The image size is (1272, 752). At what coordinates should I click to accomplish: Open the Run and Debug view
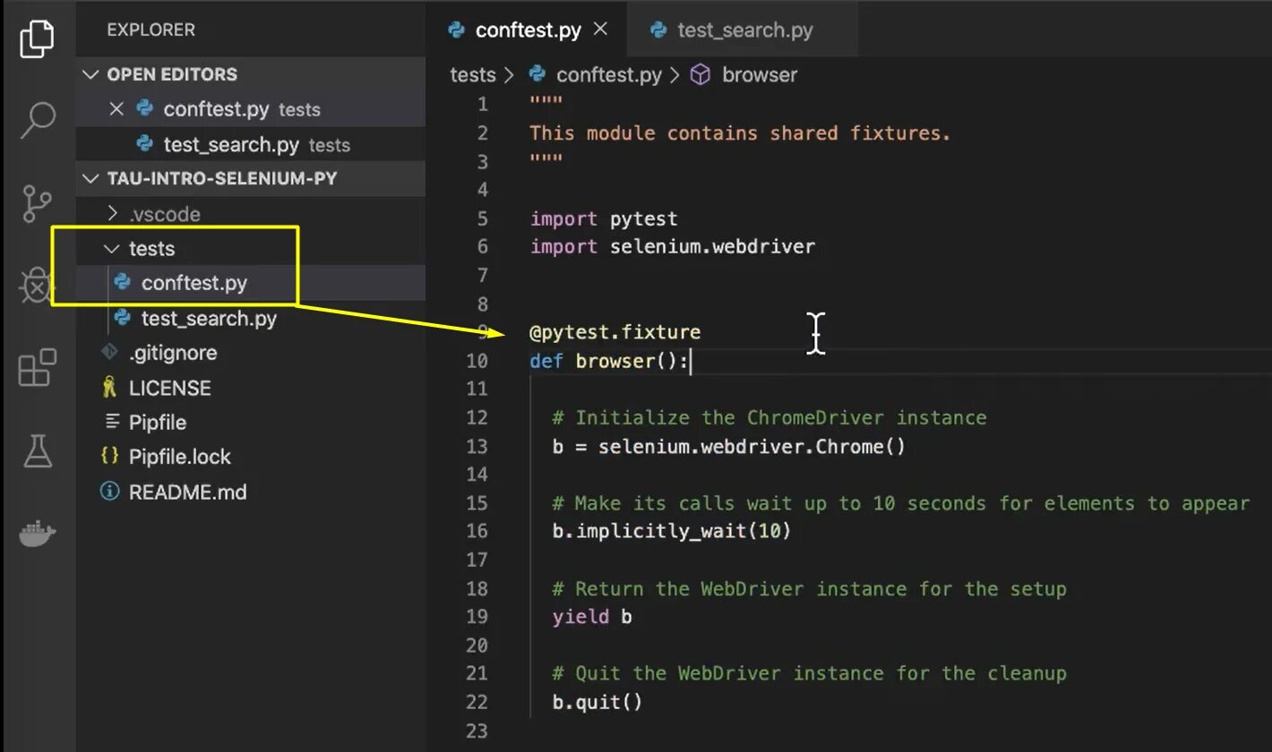tap(37, 286)
